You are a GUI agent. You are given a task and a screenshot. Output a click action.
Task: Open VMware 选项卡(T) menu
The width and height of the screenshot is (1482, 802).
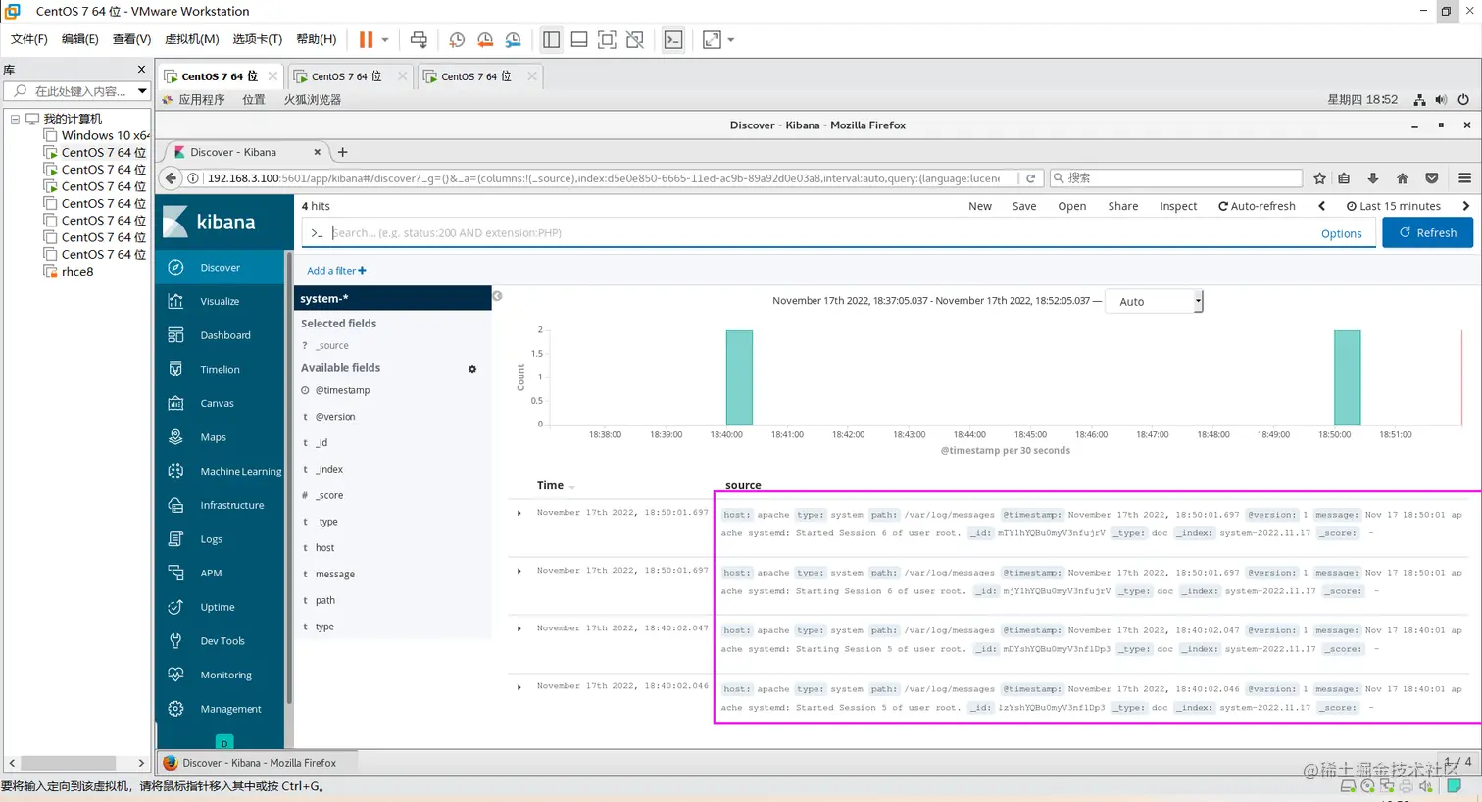tap(257, 39)
